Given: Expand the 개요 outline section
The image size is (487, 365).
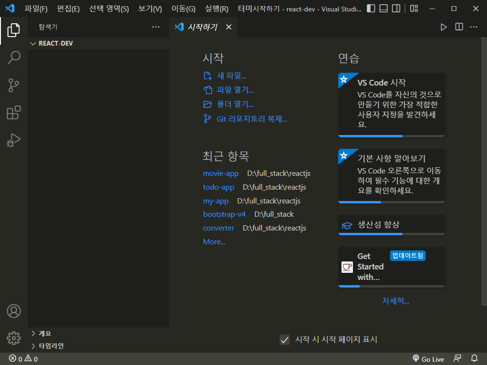Looking at the screenshot, I should pos(98,333).
